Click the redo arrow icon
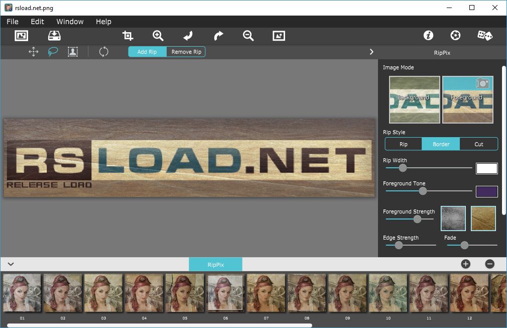Screen dimensions: 507x328 pyautogui.click(x=218, y=36)
